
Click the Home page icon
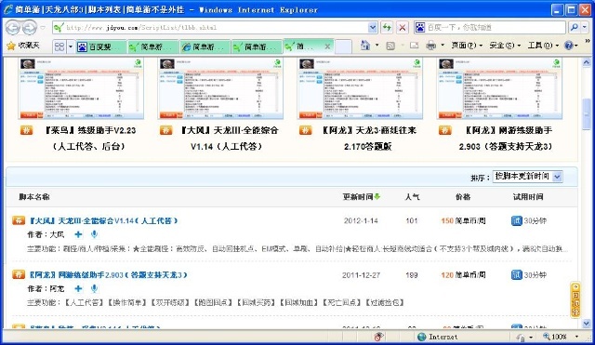pos(365,46)
